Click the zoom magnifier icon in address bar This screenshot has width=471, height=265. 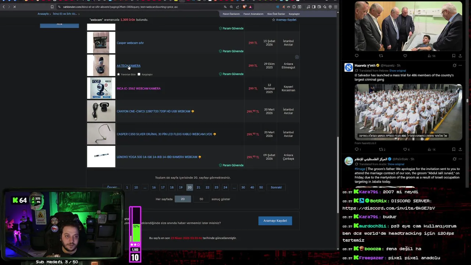coord(231,7)
